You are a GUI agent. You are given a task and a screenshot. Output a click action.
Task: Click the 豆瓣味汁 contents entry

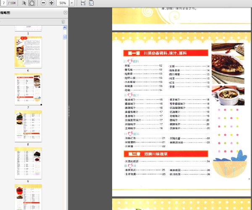144,128
